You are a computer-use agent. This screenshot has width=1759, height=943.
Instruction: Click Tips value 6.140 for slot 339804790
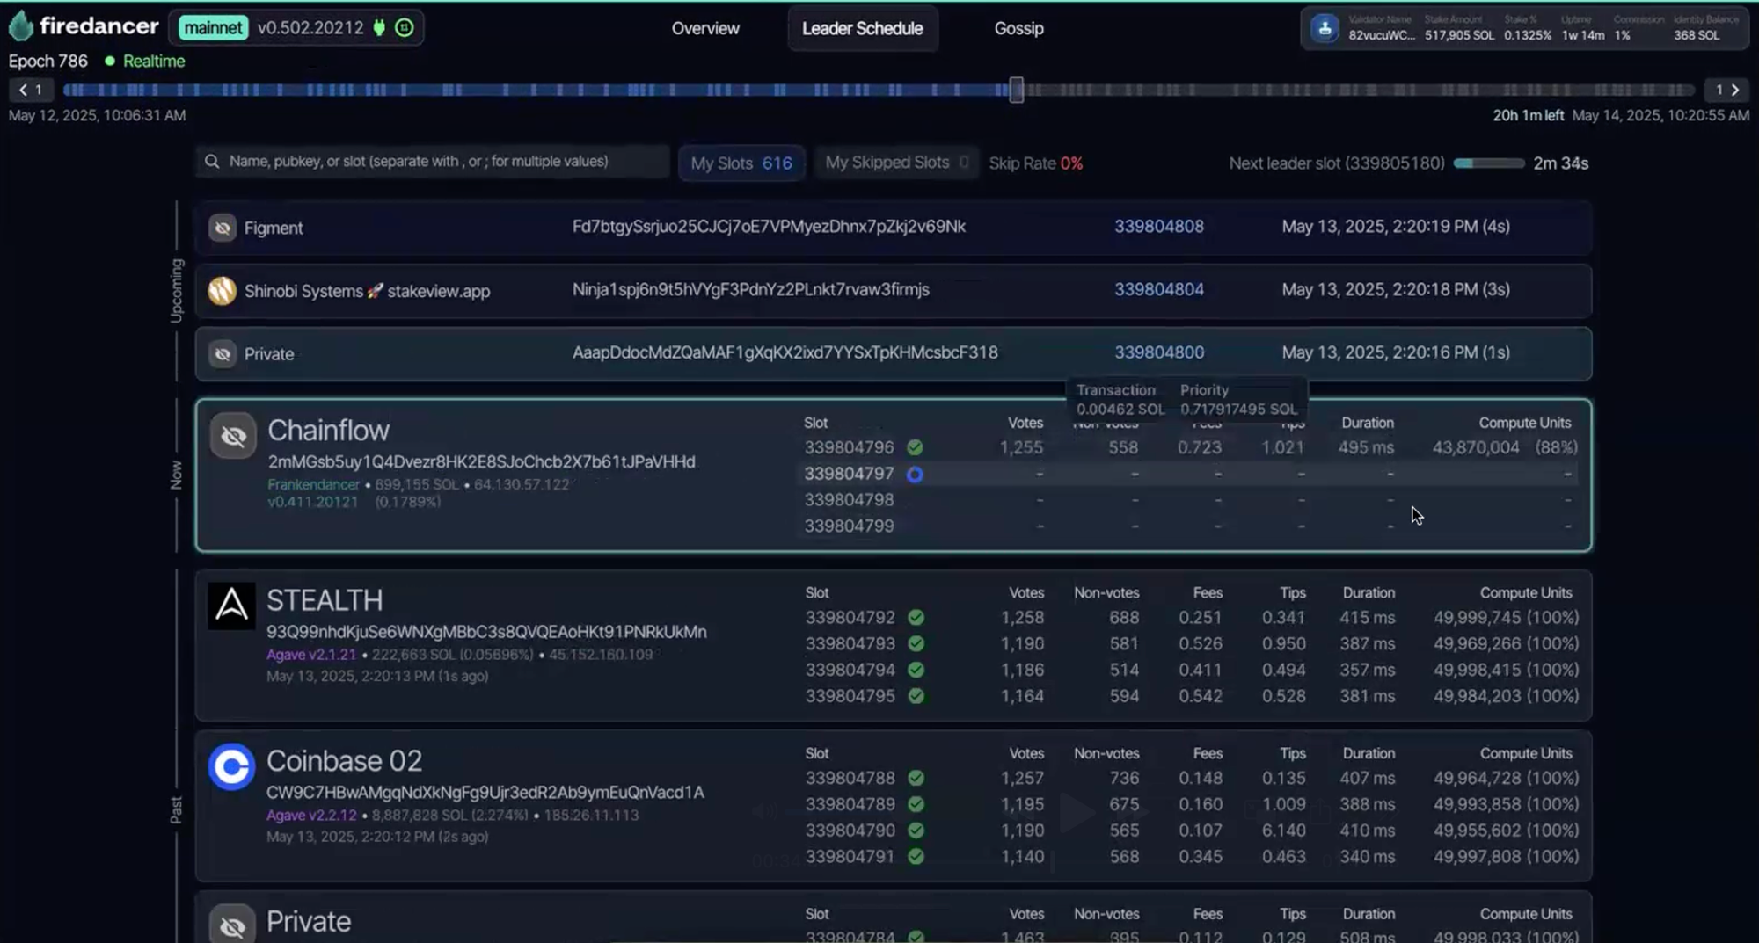click(x=1284, y=831)
